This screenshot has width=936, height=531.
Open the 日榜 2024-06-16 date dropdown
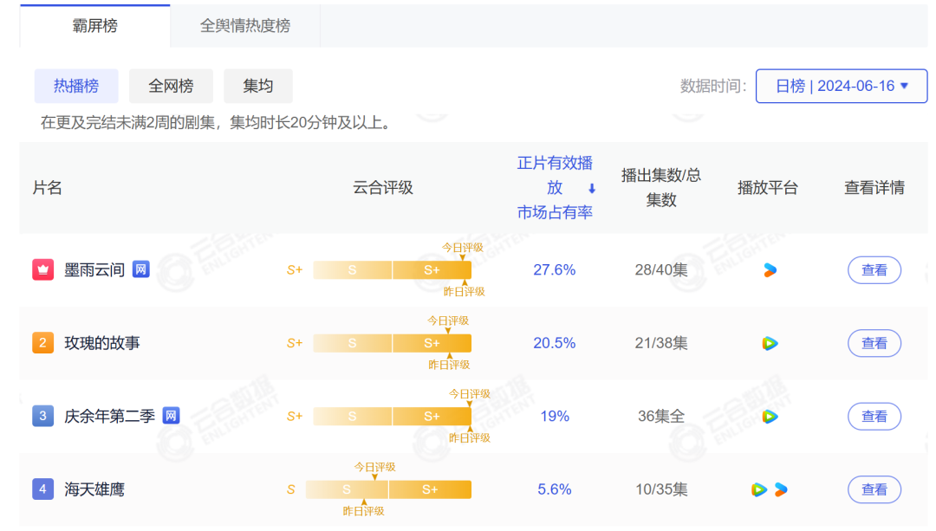click(841, 86)
